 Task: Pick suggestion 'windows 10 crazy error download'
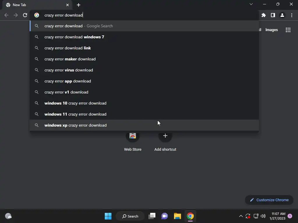(x=144, y=103)
